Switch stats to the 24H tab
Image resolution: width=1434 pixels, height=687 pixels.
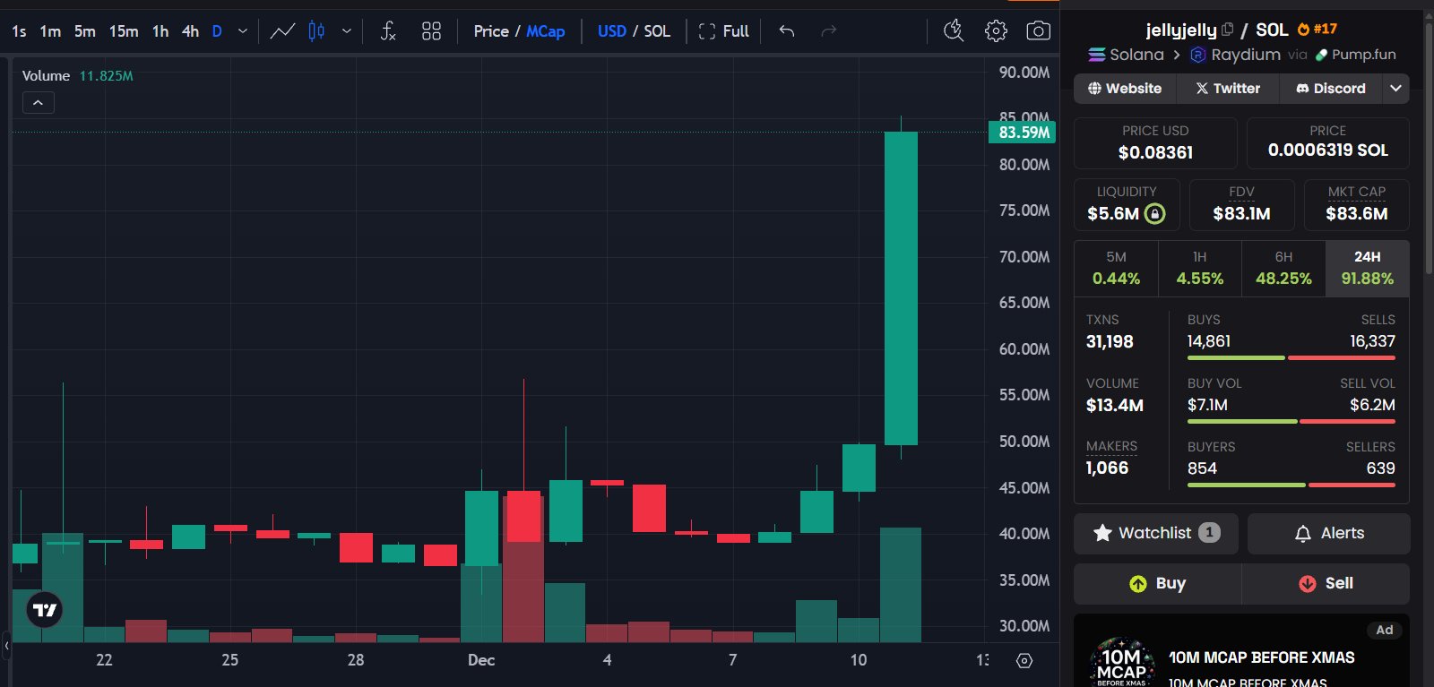[1368, 269]
